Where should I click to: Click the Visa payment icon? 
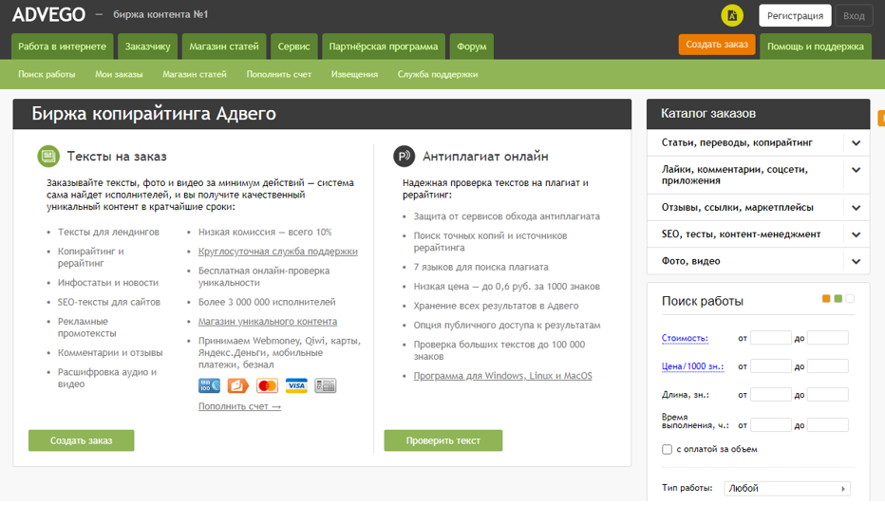coord(296,386)
